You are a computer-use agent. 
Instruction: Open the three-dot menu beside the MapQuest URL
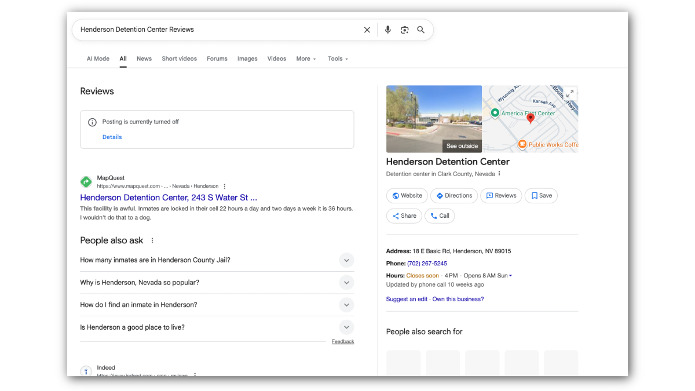tap(225, 187)
